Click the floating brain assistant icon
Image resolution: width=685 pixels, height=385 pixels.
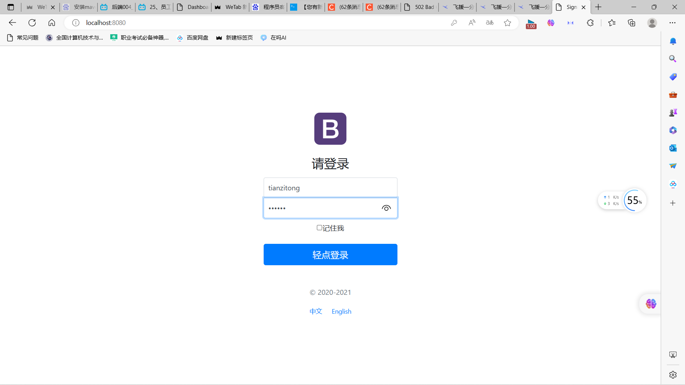[x=651, y=304]
